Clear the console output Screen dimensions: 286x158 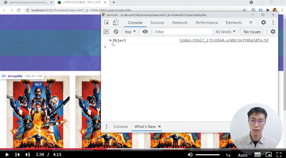116,32
